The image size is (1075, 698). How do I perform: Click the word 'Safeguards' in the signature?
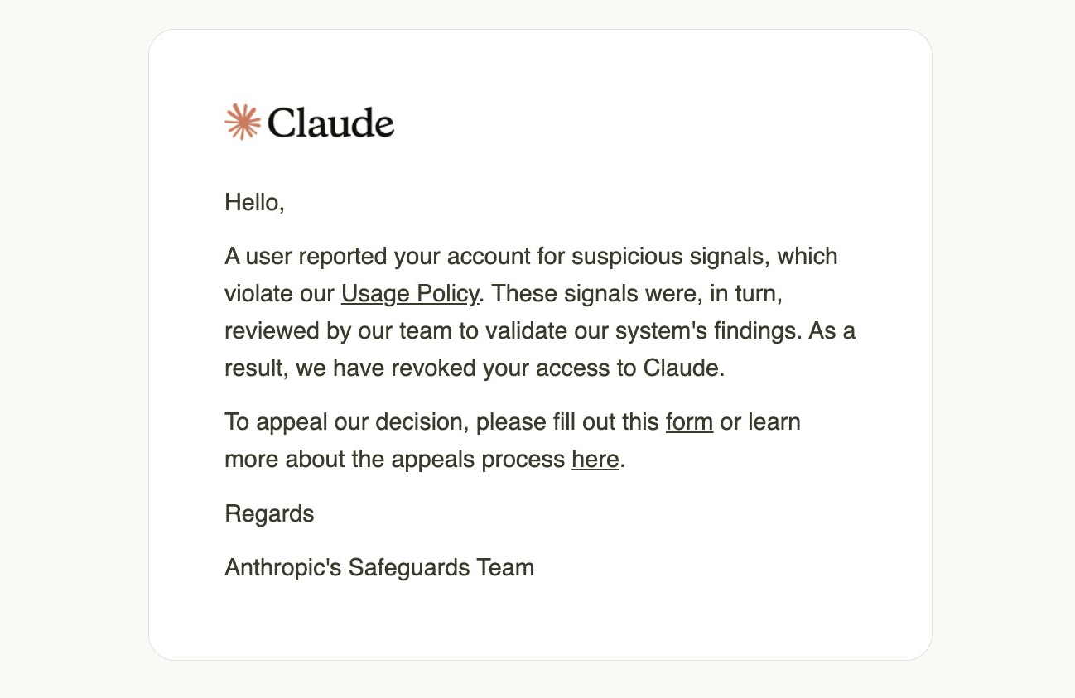(x=398, y=568)
